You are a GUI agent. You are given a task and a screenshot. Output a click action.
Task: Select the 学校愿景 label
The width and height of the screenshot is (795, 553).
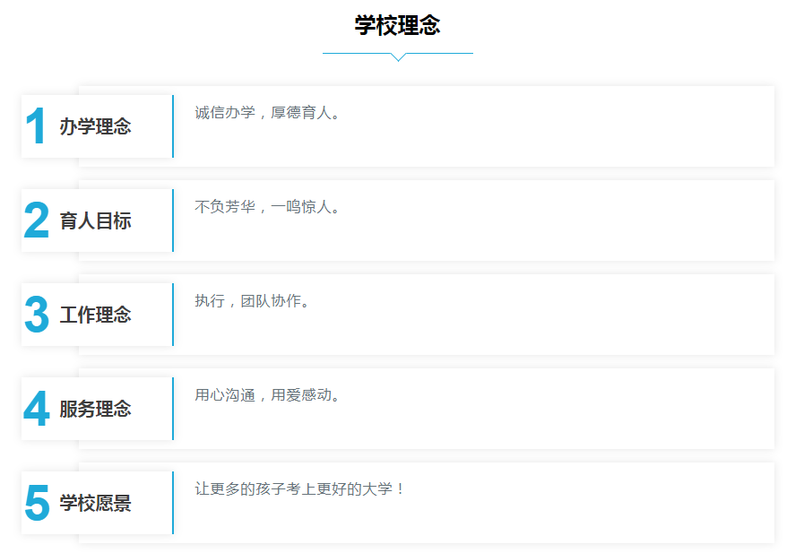pyautogui.click(x=95, y=504)
